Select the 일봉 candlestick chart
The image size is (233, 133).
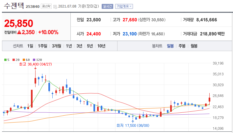click(170, 46)
